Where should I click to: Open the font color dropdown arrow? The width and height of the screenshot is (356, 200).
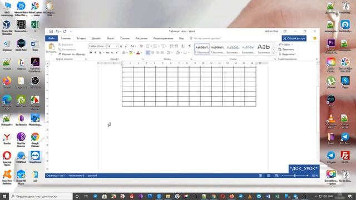click(x=141, y=53)
